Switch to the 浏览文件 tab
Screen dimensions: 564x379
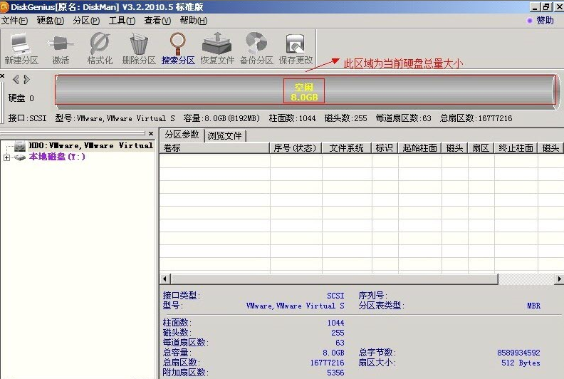(225, 135)
